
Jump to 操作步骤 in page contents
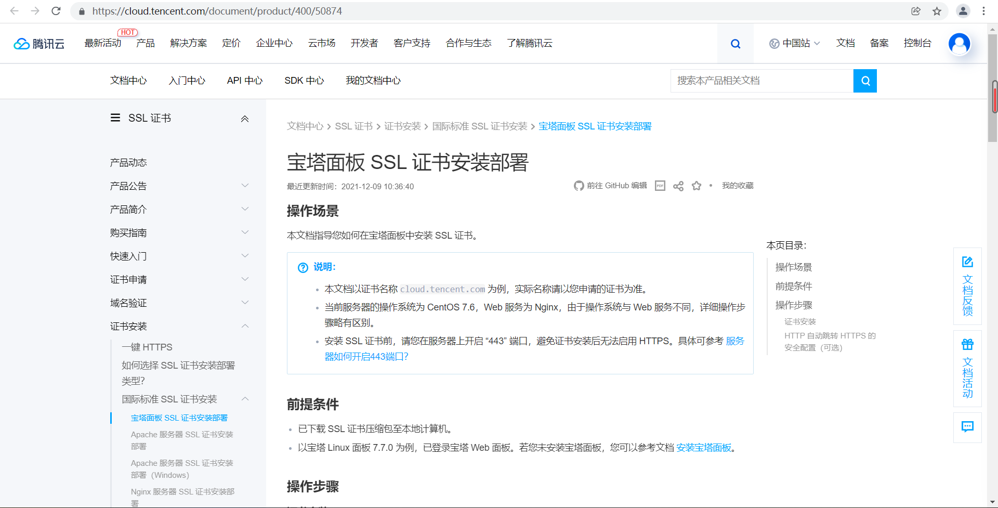(794, 305)
